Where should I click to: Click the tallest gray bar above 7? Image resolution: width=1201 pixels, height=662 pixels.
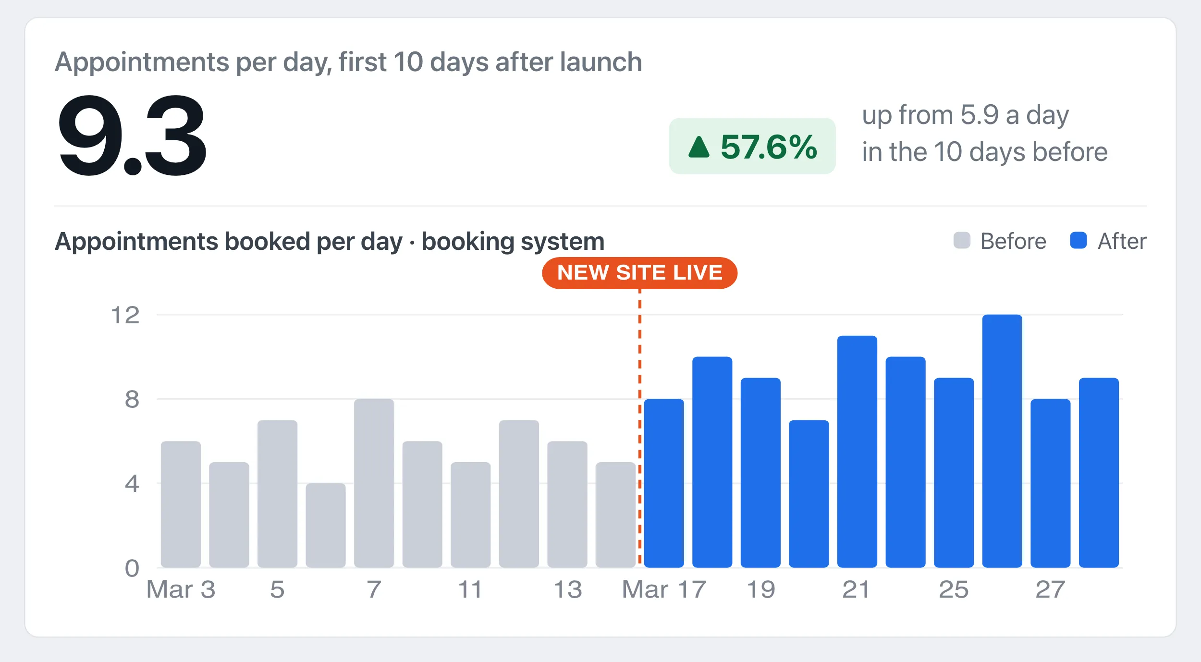(x=374, y=483)
